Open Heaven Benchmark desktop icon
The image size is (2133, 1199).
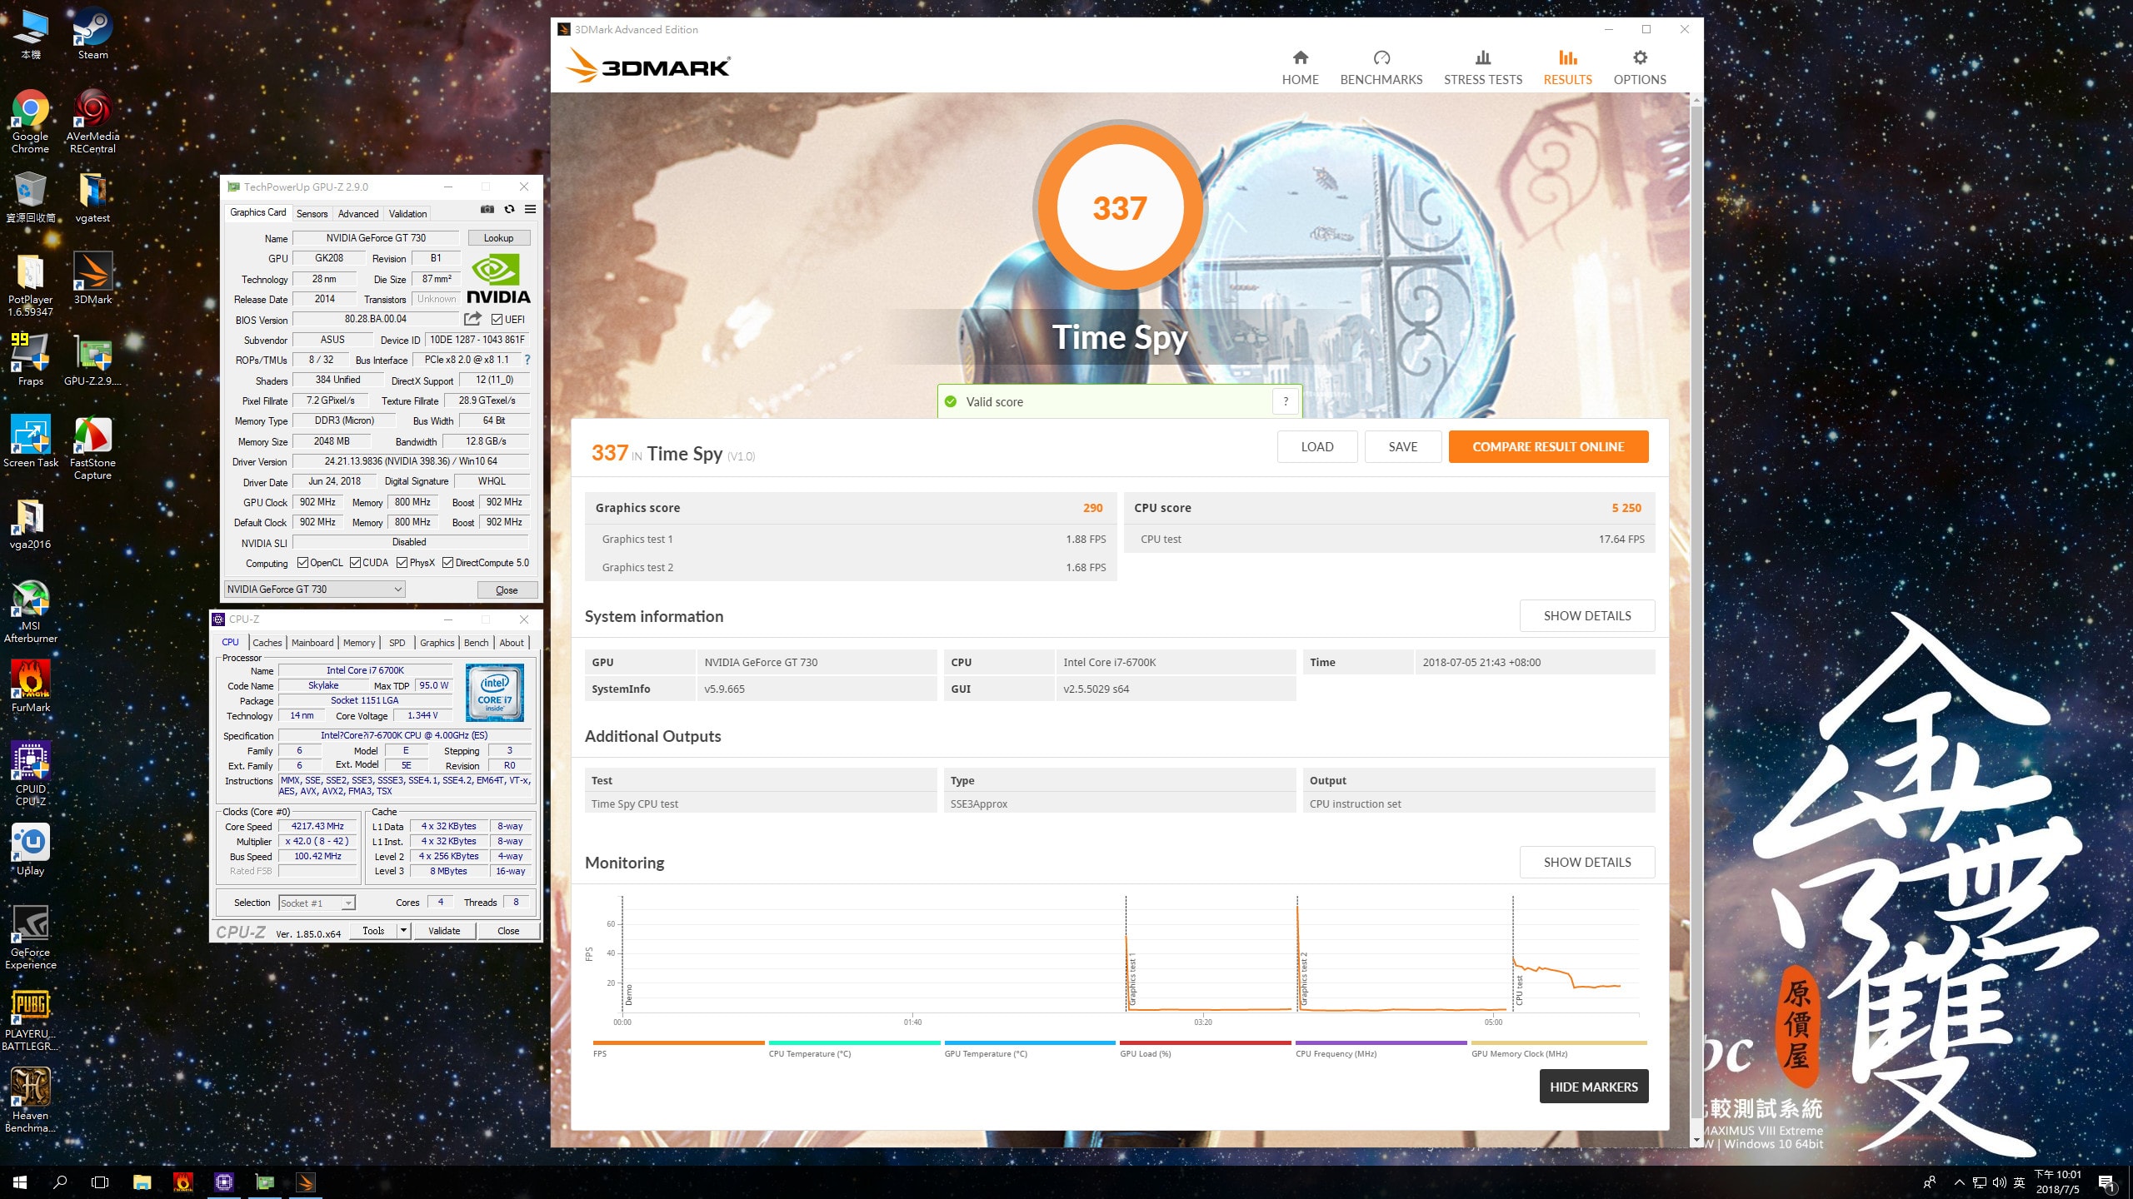tap(31, 1101)
